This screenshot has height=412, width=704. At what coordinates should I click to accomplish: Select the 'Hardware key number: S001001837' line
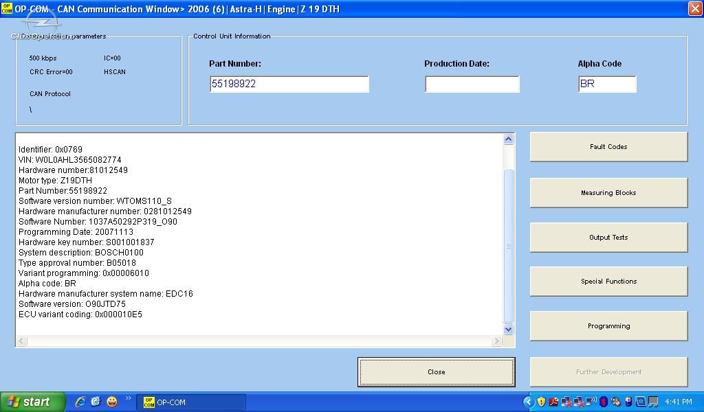(x=86, y=242)
